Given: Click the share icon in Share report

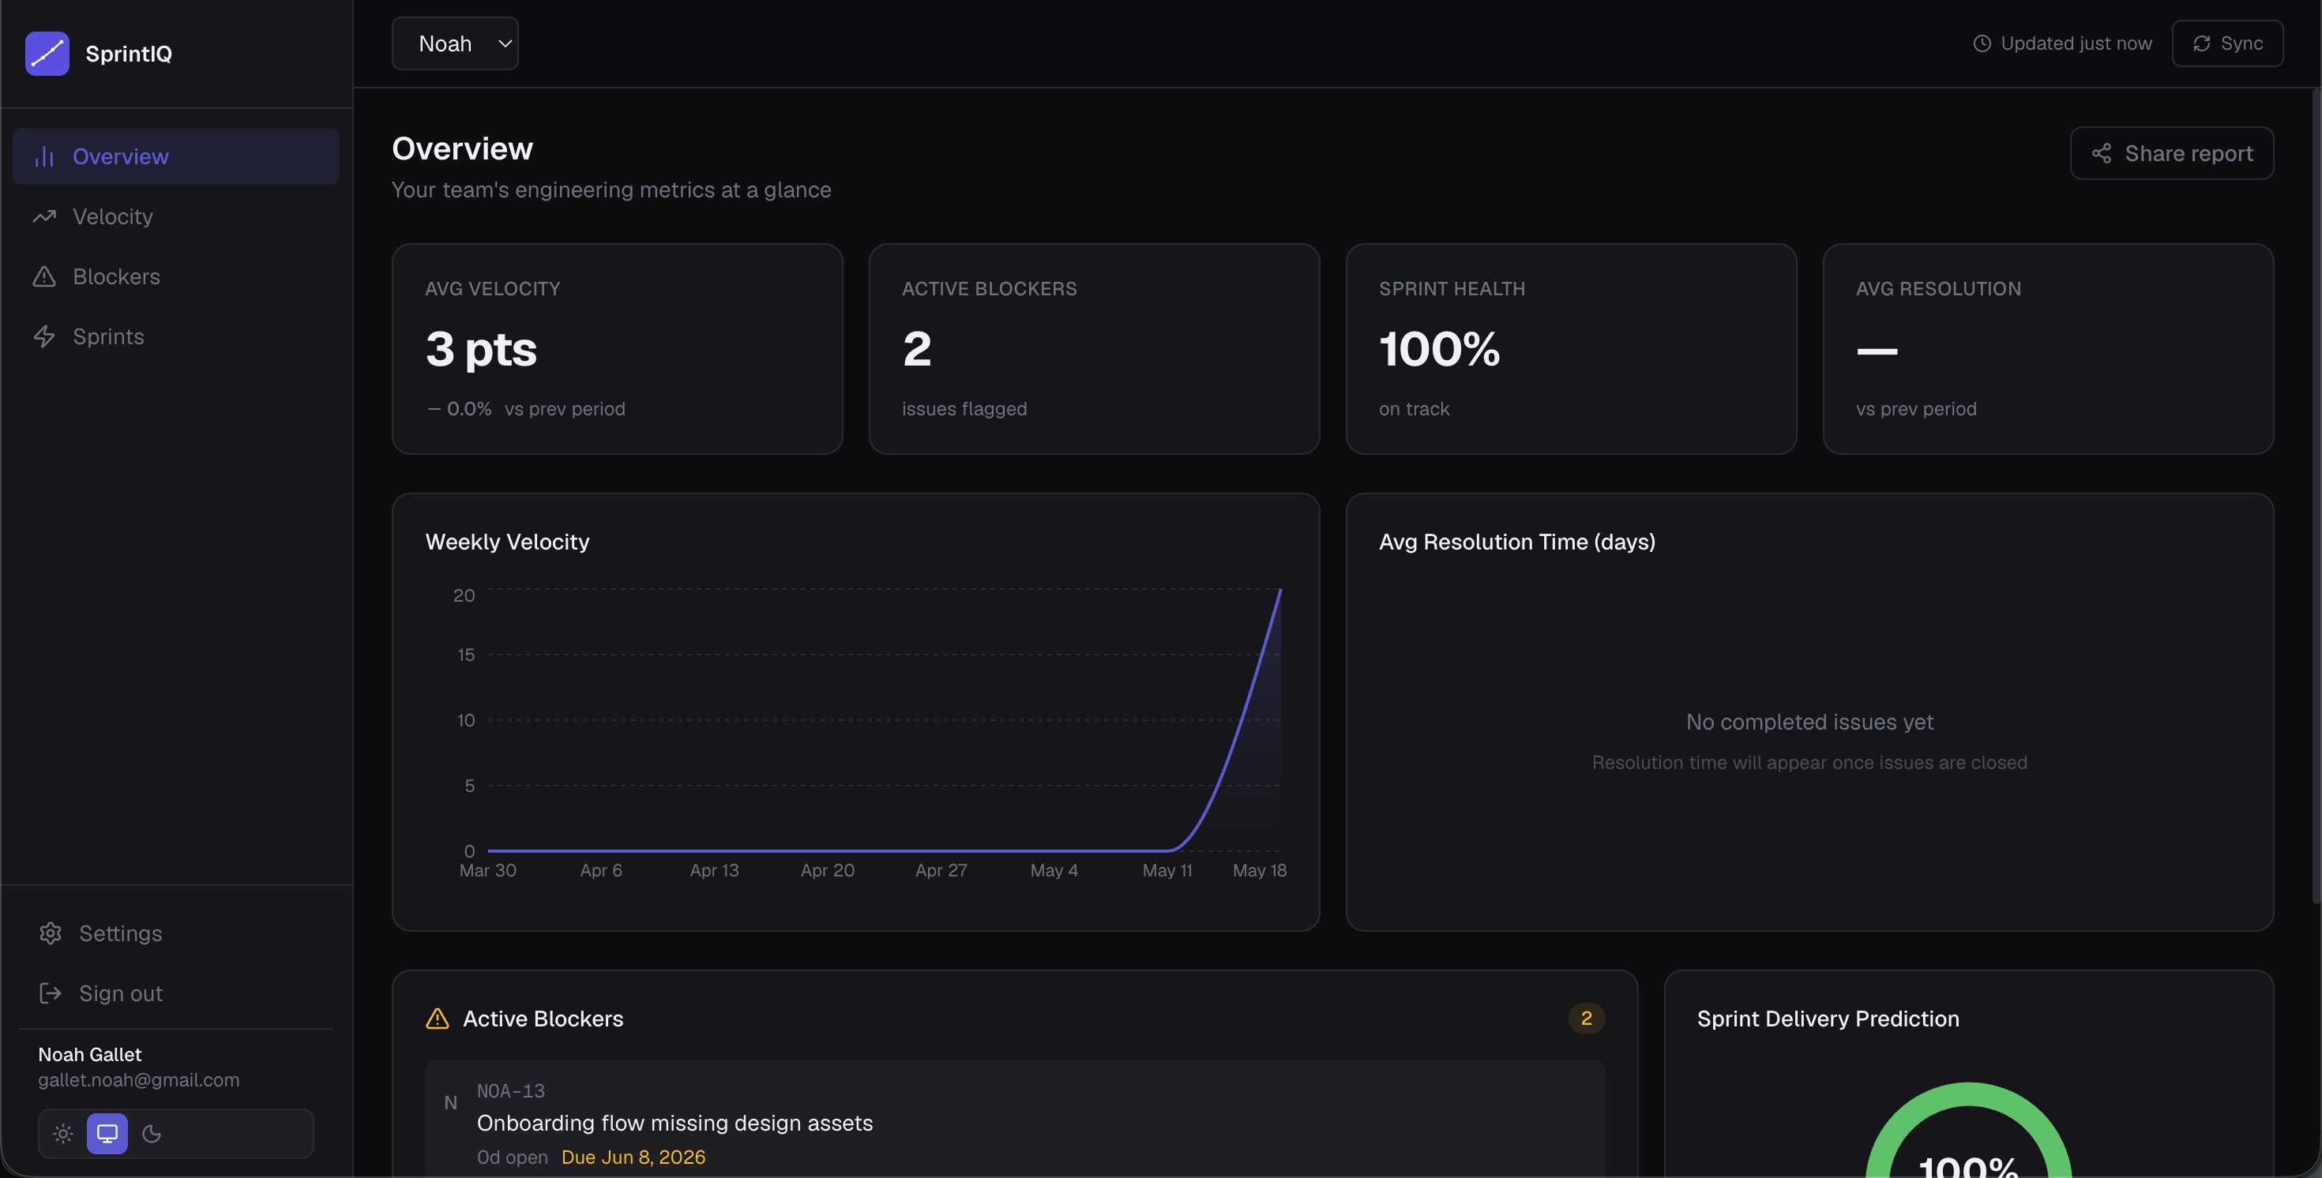Looking at the screenshot, I should [x=2101, y=153].
